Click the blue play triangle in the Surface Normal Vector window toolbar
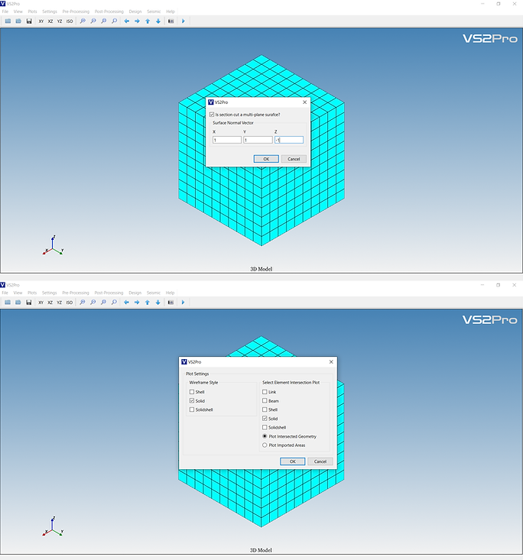 [184, 21]
